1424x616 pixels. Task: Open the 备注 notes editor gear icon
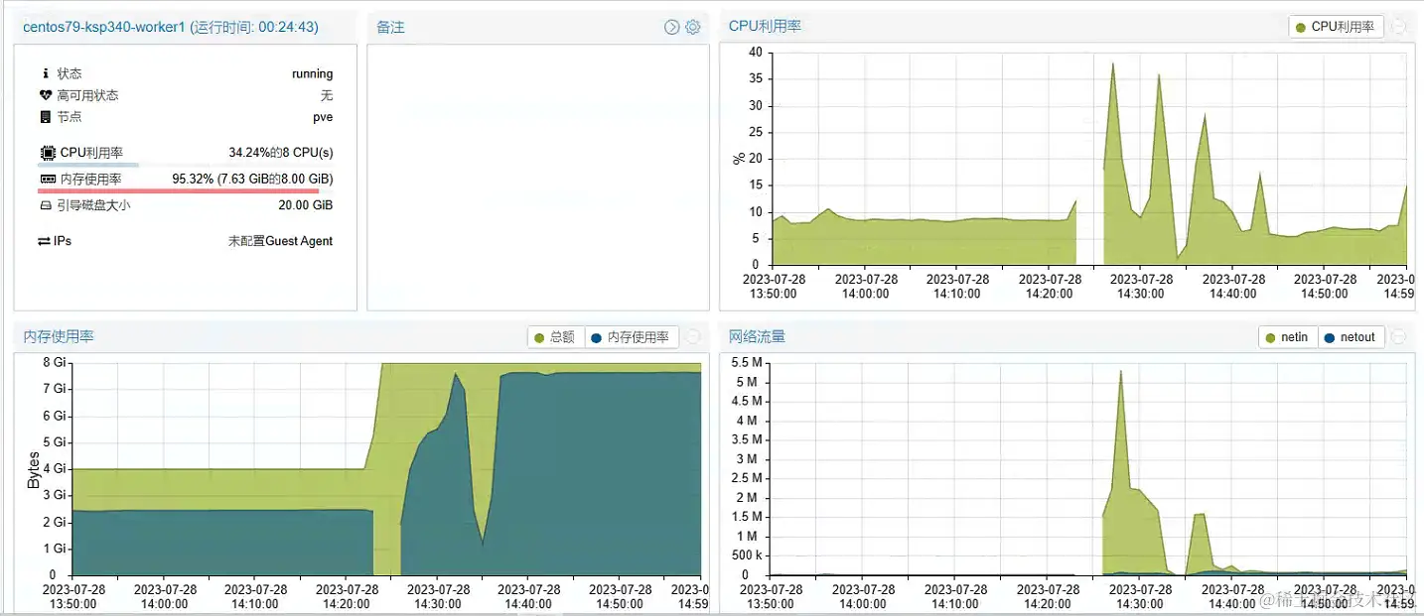pyautogui.click(x=693, y=27)
